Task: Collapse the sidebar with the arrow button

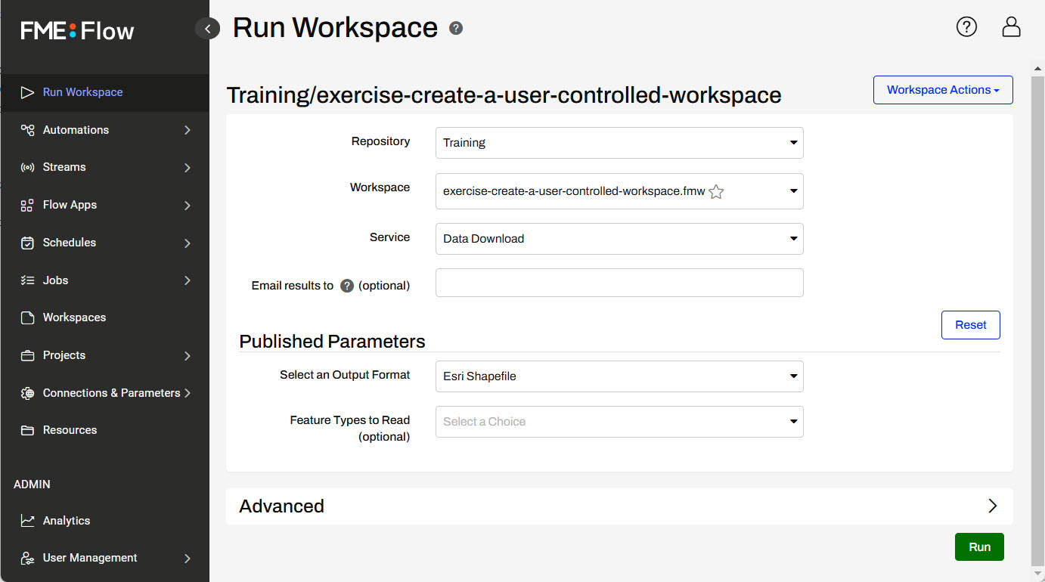Action: tap(207, 29)
